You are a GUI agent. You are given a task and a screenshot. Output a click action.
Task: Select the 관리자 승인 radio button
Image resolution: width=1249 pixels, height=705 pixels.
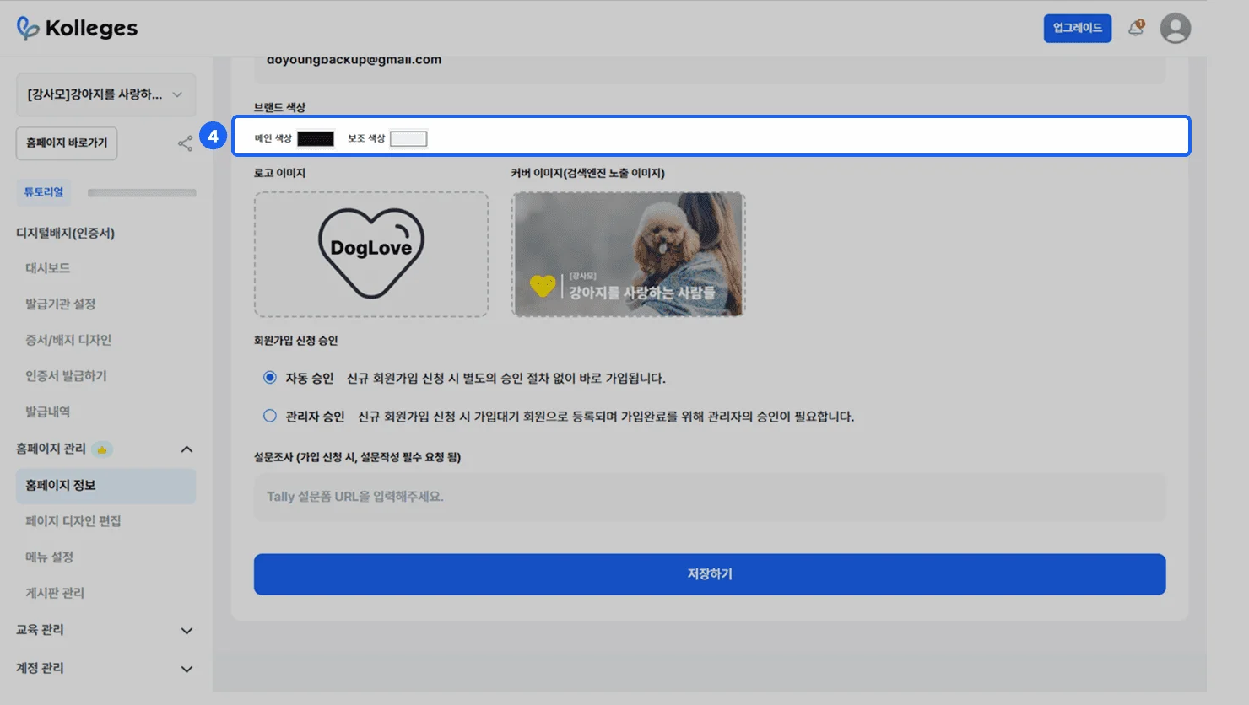click(270, 416)
